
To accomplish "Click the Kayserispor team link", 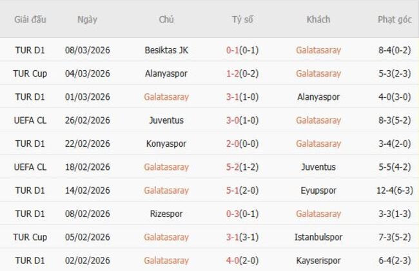I will tap(318, 261).
